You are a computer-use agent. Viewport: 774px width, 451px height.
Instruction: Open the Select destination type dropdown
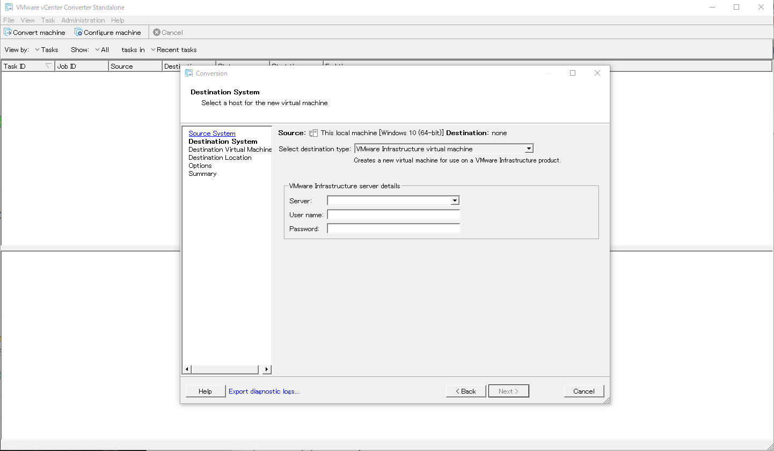529,149
